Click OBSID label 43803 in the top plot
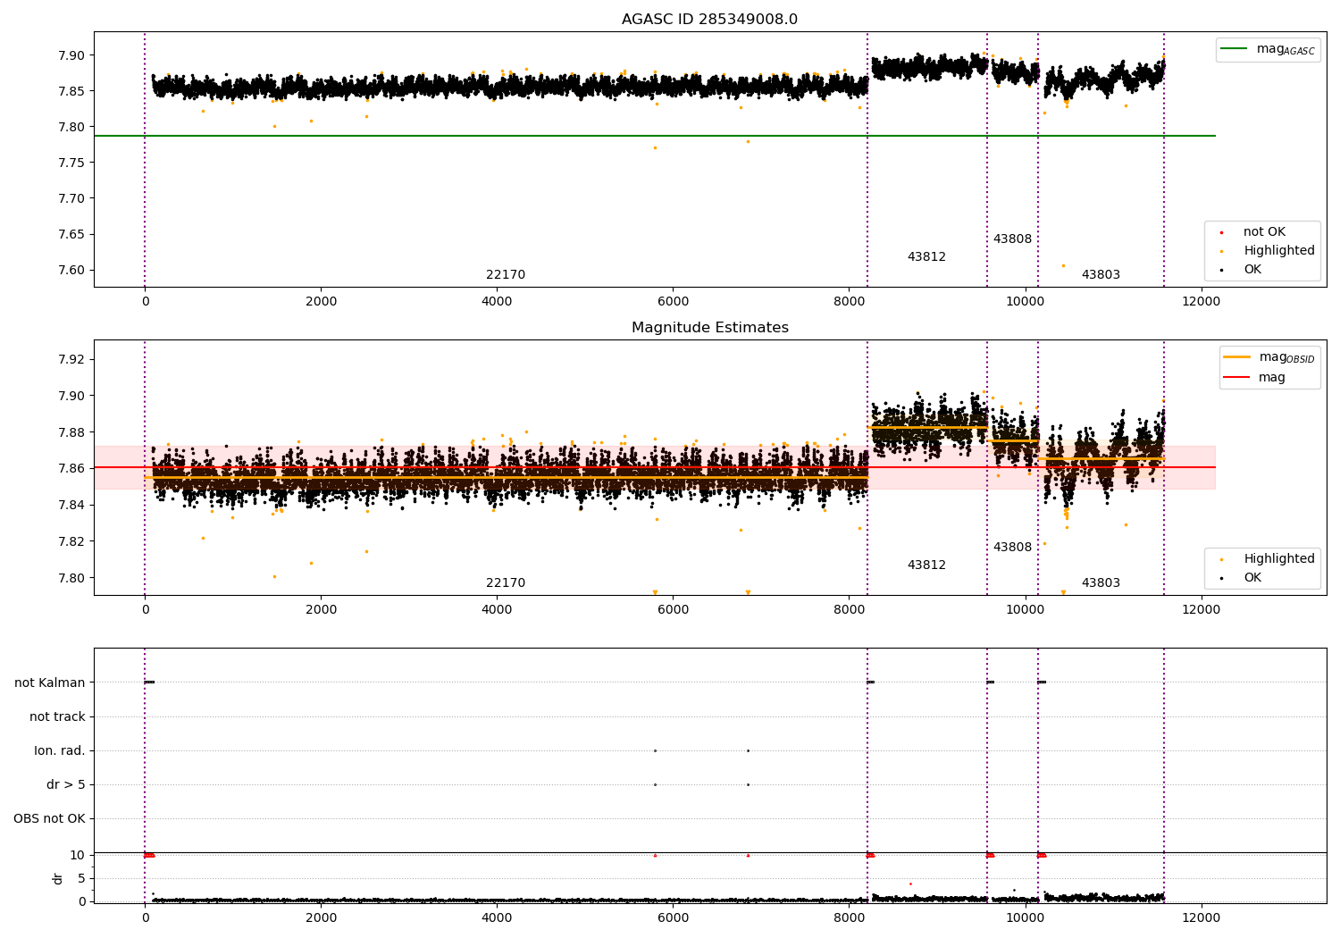This screenshot has height=938, width=1340. point(1101,275)
